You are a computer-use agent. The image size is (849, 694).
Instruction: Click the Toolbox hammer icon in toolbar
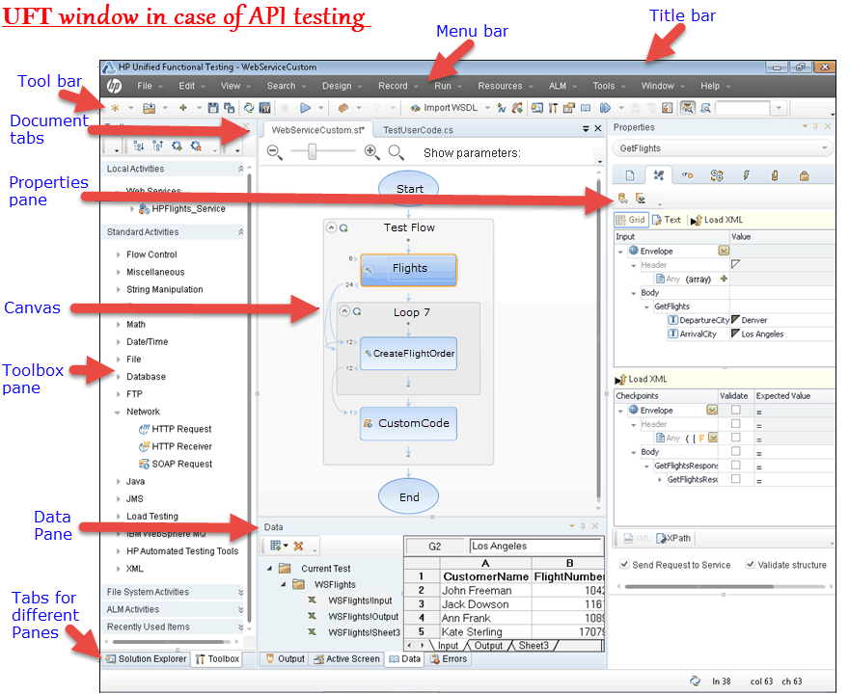pyautogui.click(x=553, y=108)
